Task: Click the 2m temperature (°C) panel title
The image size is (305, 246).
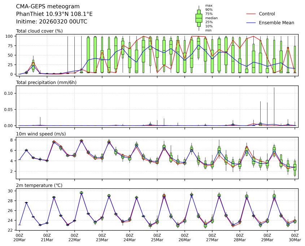Action: 39,185
